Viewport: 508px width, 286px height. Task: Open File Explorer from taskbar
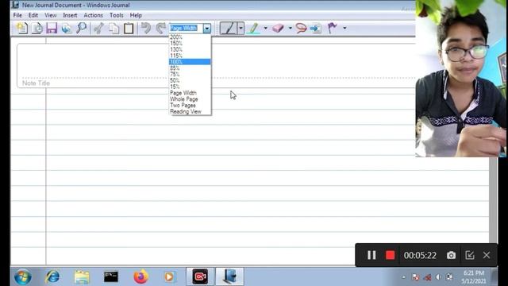click(x=82, y=277)
